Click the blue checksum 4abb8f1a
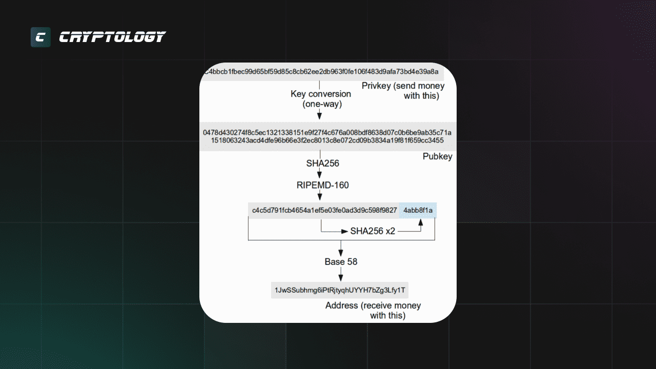The image size is (656, 369). point(418,210)
